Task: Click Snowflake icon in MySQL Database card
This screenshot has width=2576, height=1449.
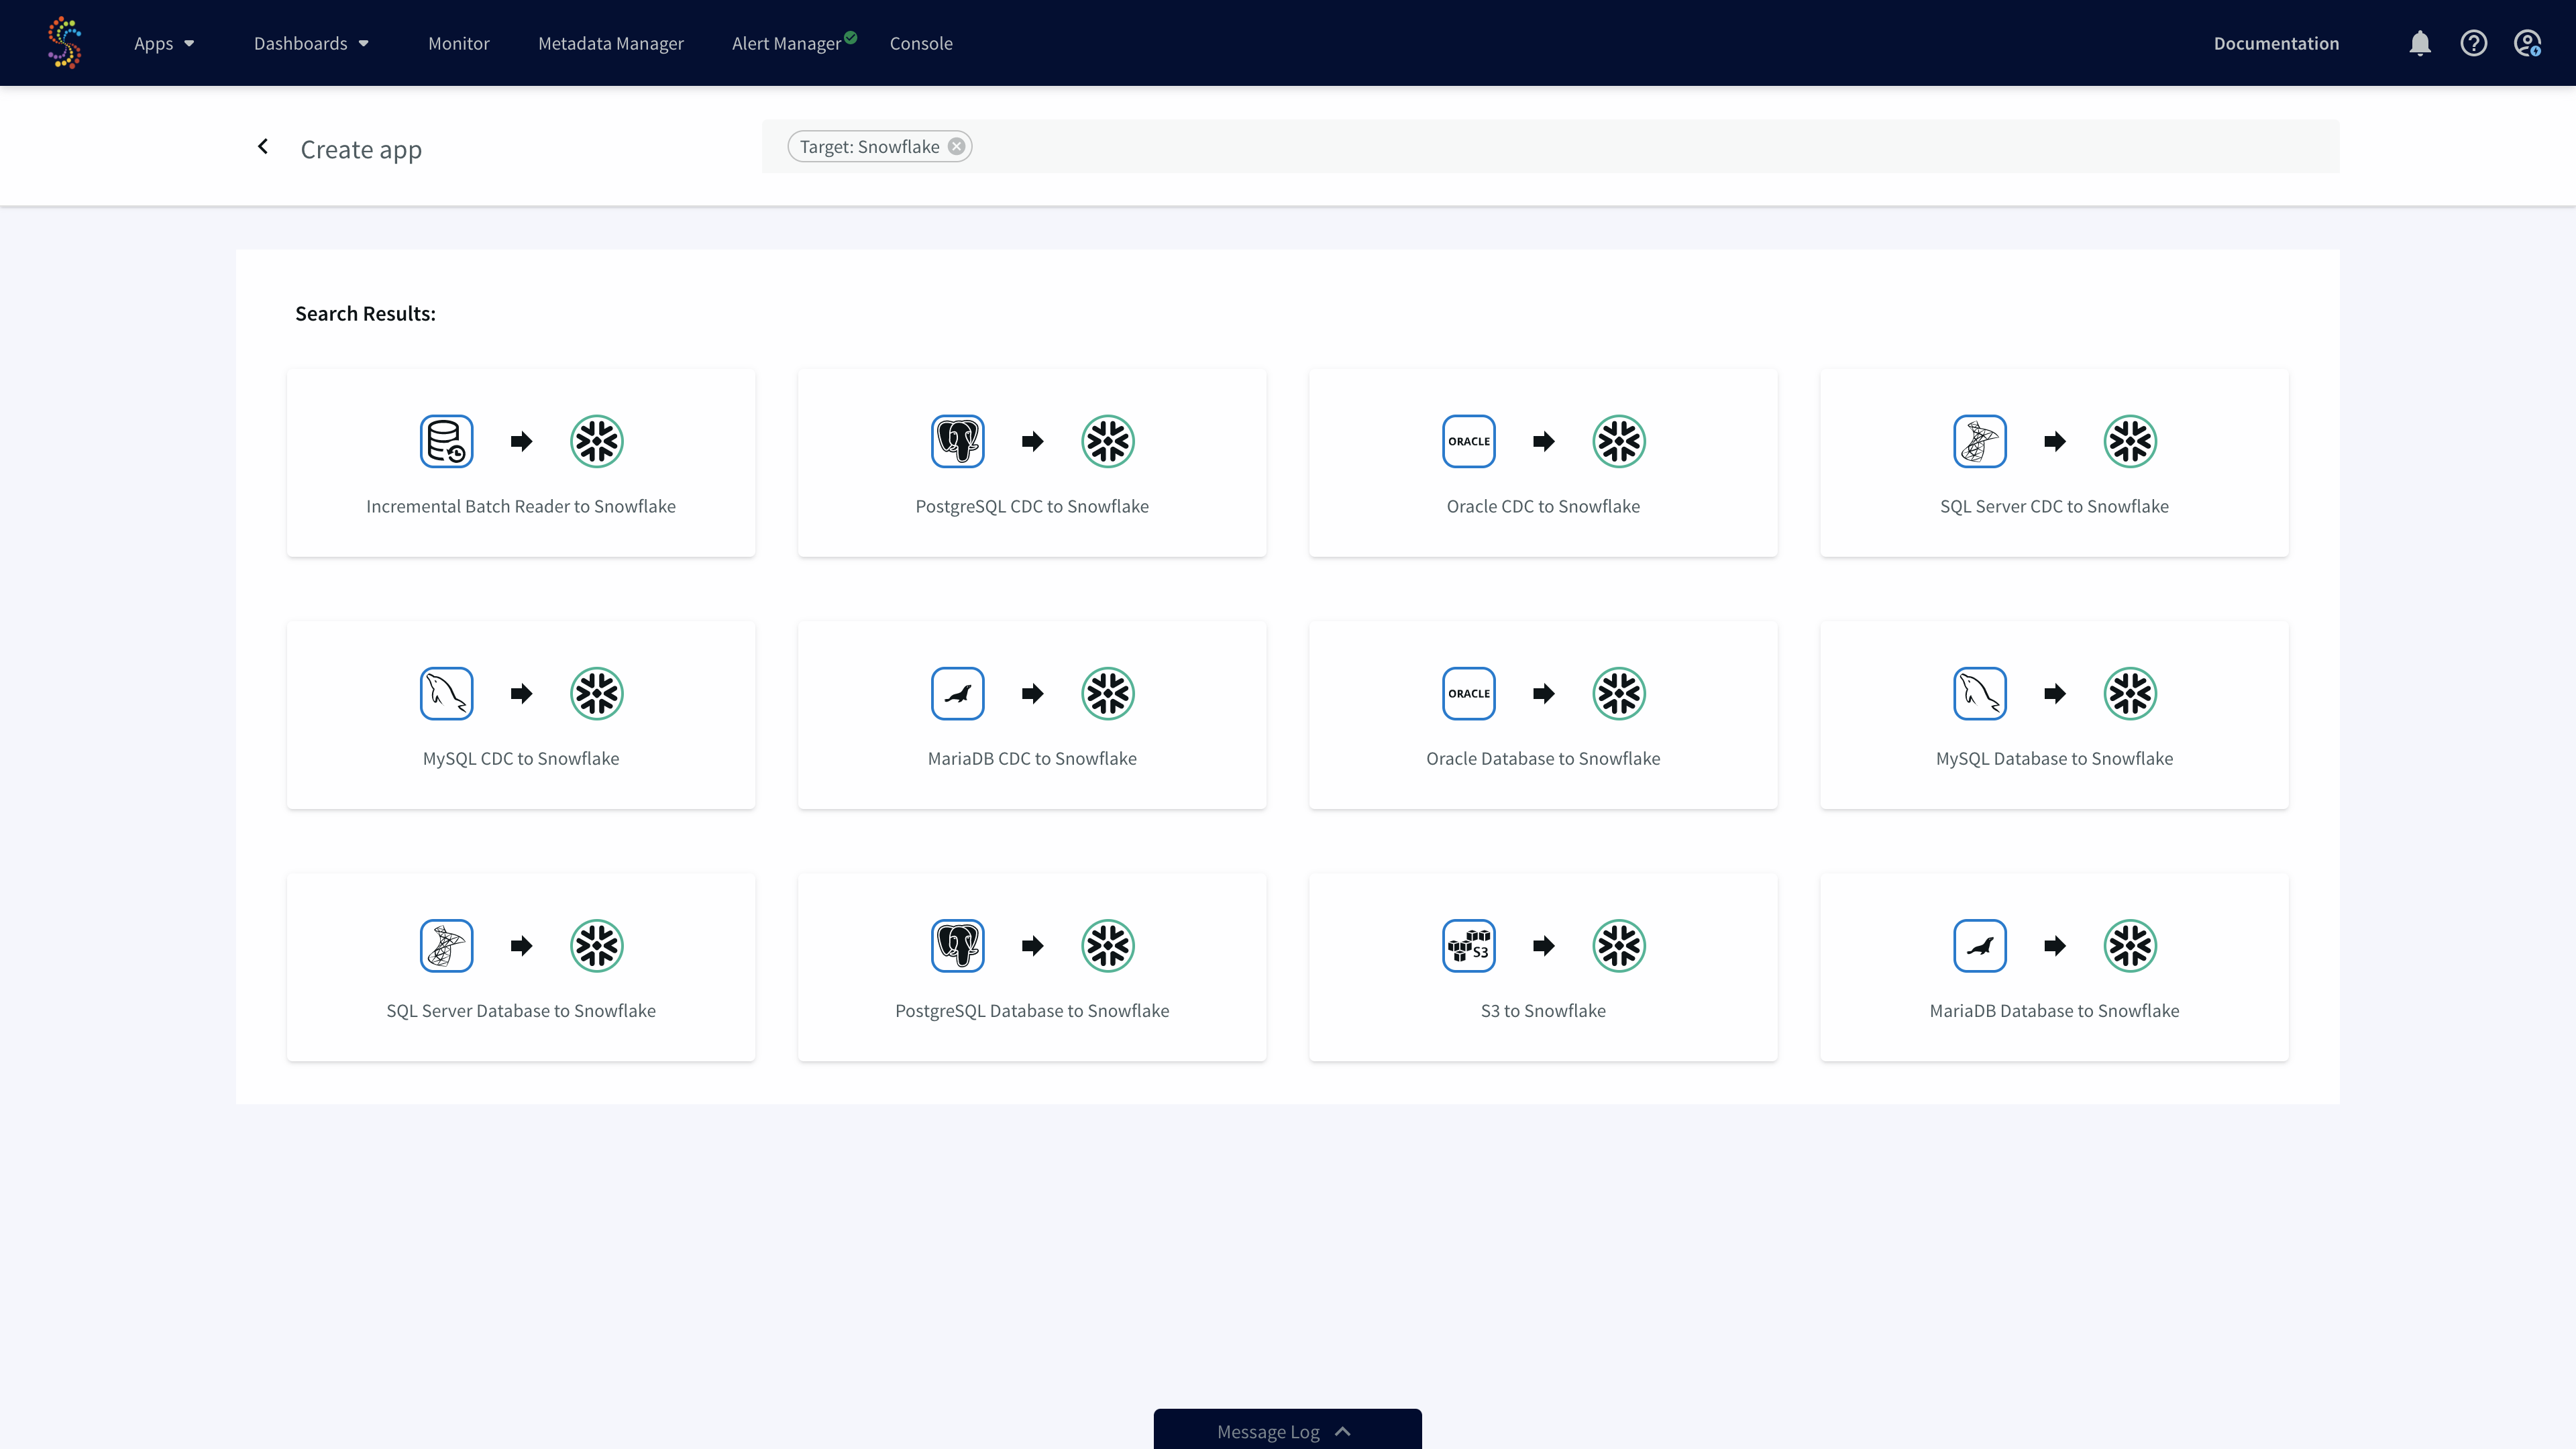Action: pyautogui.click(x=2130, y=693)
